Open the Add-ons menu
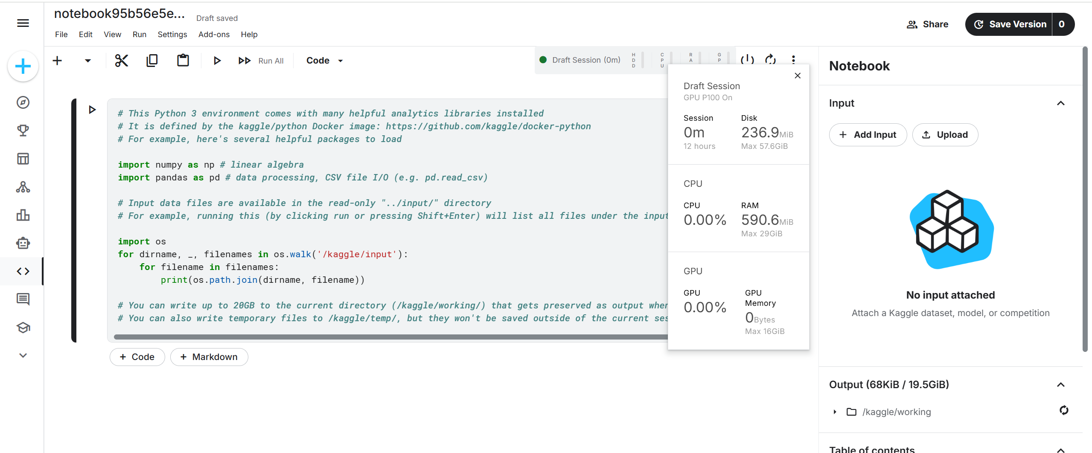This screenshot has width=1092, height=453. pyautogui.click(x=214, y=35)
